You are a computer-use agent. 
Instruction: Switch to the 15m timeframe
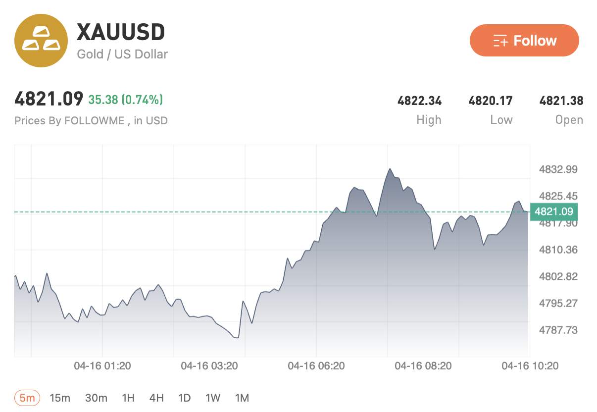click(59, 398)
